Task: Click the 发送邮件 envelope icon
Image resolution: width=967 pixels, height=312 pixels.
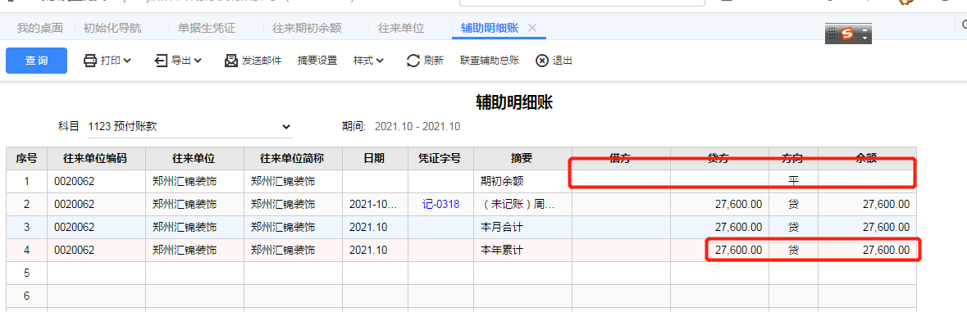Action: pos(231,61)
